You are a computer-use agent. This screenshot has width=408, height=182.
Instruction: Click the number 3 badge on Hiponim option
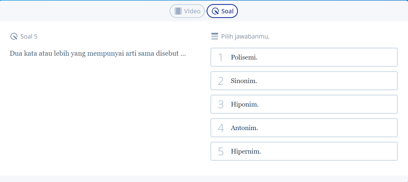click(221, 104)
